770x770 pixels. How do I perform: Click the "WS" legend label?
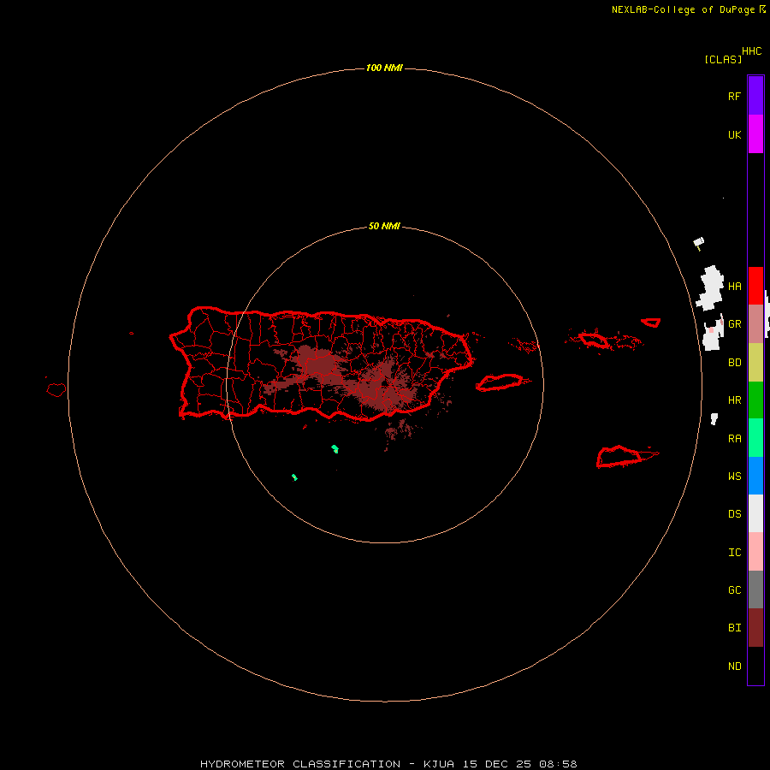coord(735,477)
